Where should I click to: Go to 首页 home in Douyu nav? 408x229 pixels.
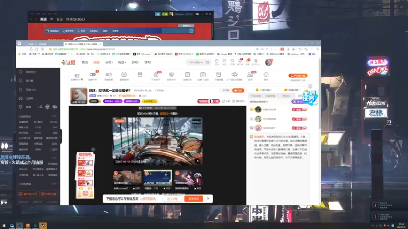tap(85, 62)
